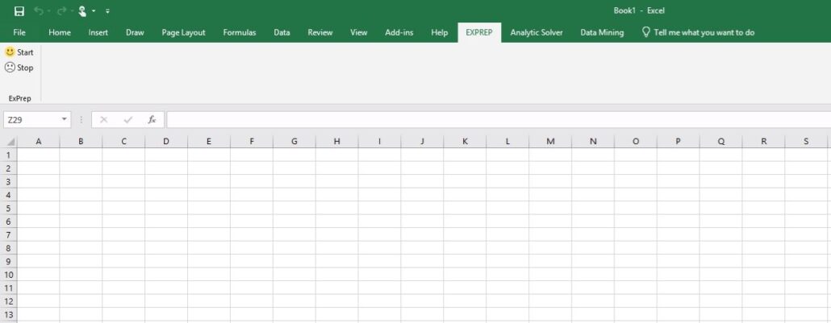Open the Analytic Solver tab
831x323 pixels.
click(x=537, y=32)
